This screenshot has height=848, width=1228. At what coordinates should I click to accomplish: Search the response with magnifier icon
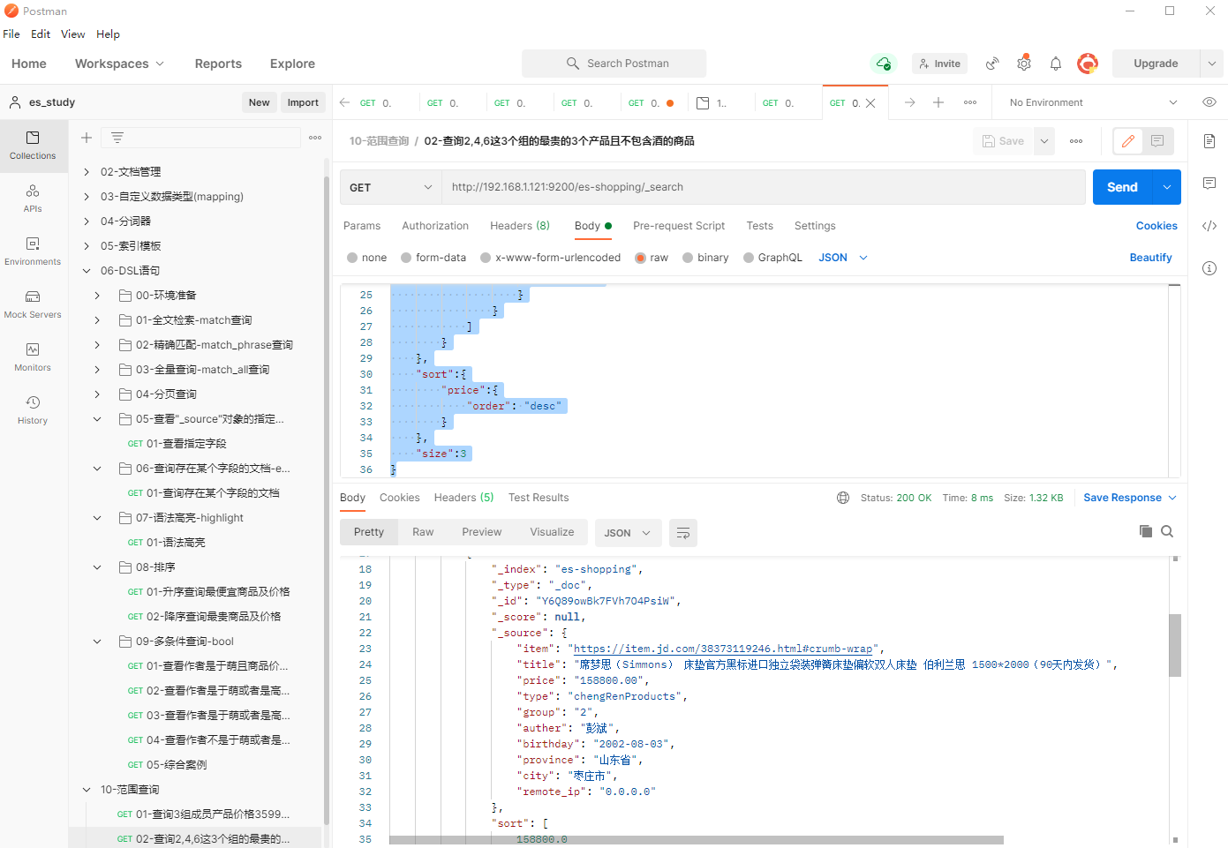[1167, 531]
